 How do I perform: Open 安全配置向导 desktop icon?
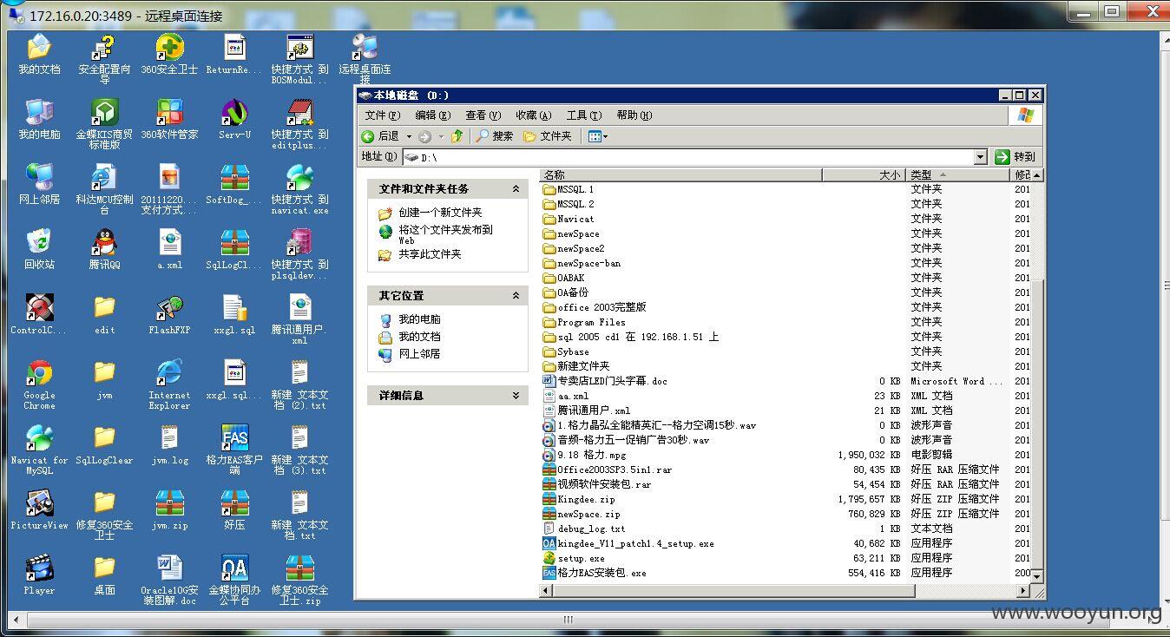click(x=104, y=58)
